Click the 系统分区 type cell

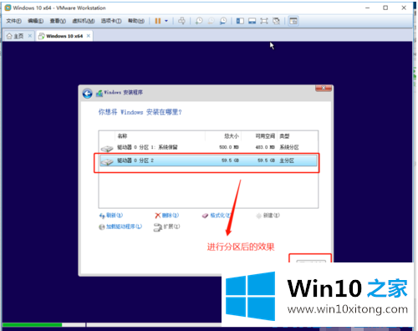click(289, 147)
